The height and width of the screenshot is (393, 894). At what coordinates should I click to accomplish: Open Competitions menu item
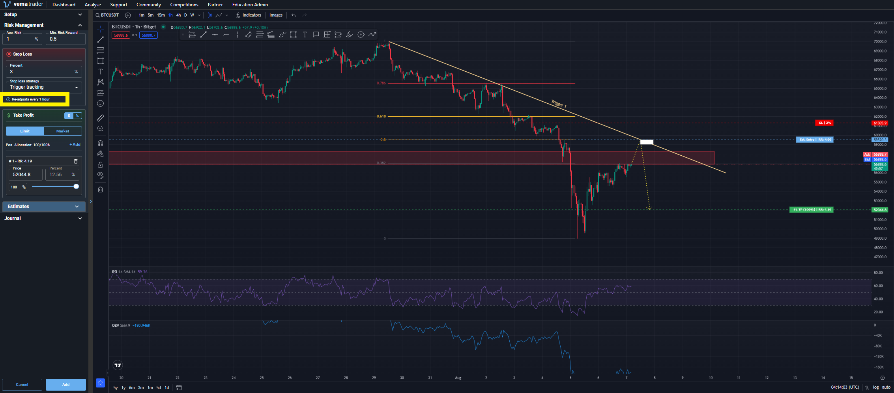184,5
